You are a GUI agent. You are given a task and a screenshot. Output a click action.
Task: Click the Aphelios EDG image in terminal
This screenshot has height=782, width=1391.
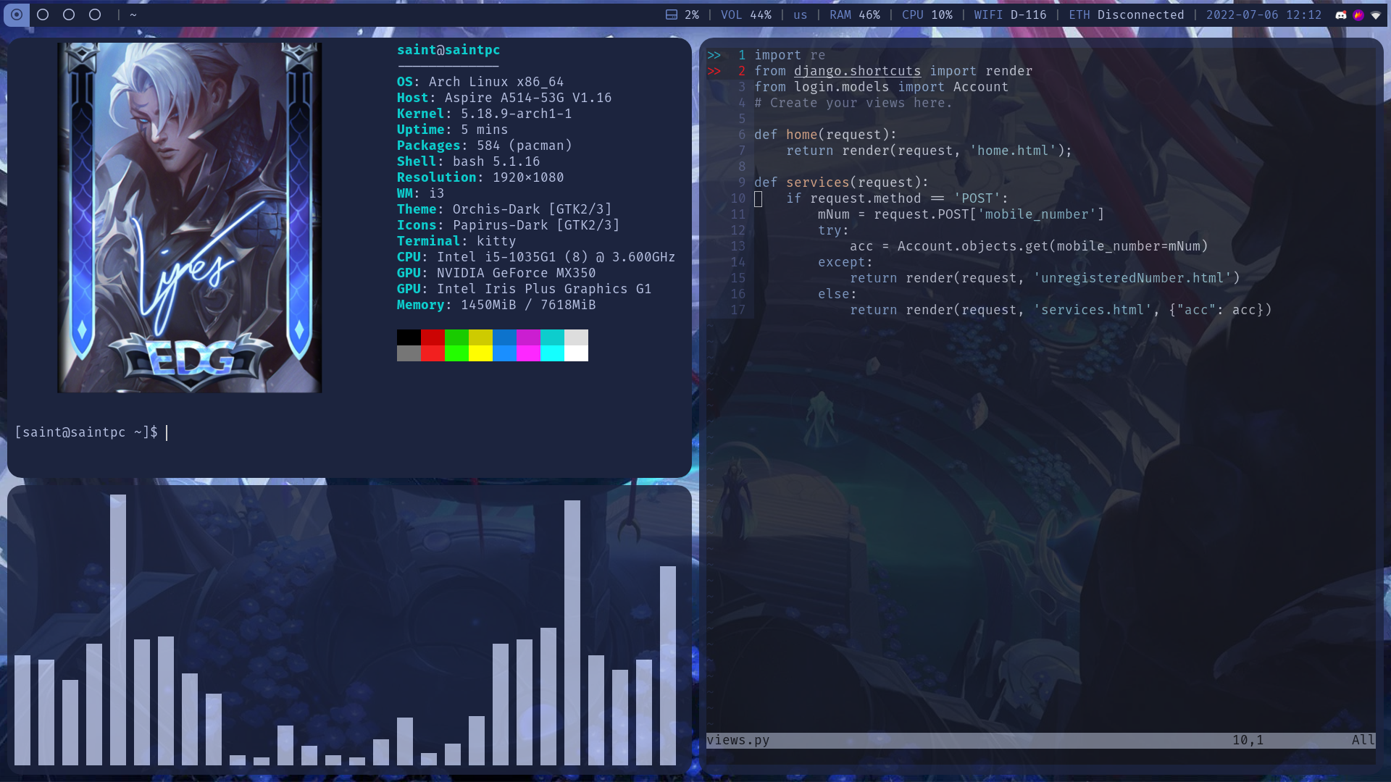[190, 217]
